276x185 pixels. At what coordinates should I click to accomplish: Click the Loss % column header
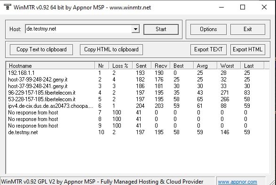120,66
